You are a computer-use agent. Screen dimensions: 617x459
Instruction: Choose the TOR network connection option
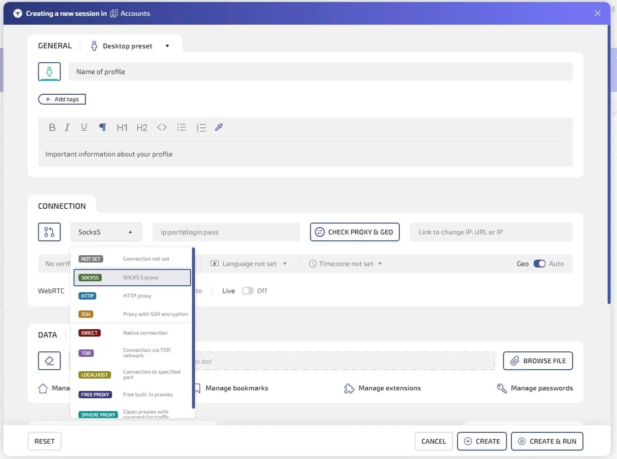click(132, 353)
